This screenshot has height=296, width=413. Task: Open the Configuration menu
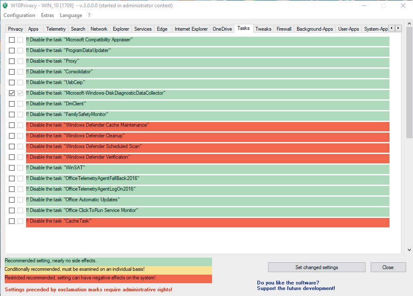pyautogui.click(x=19, y=15)
